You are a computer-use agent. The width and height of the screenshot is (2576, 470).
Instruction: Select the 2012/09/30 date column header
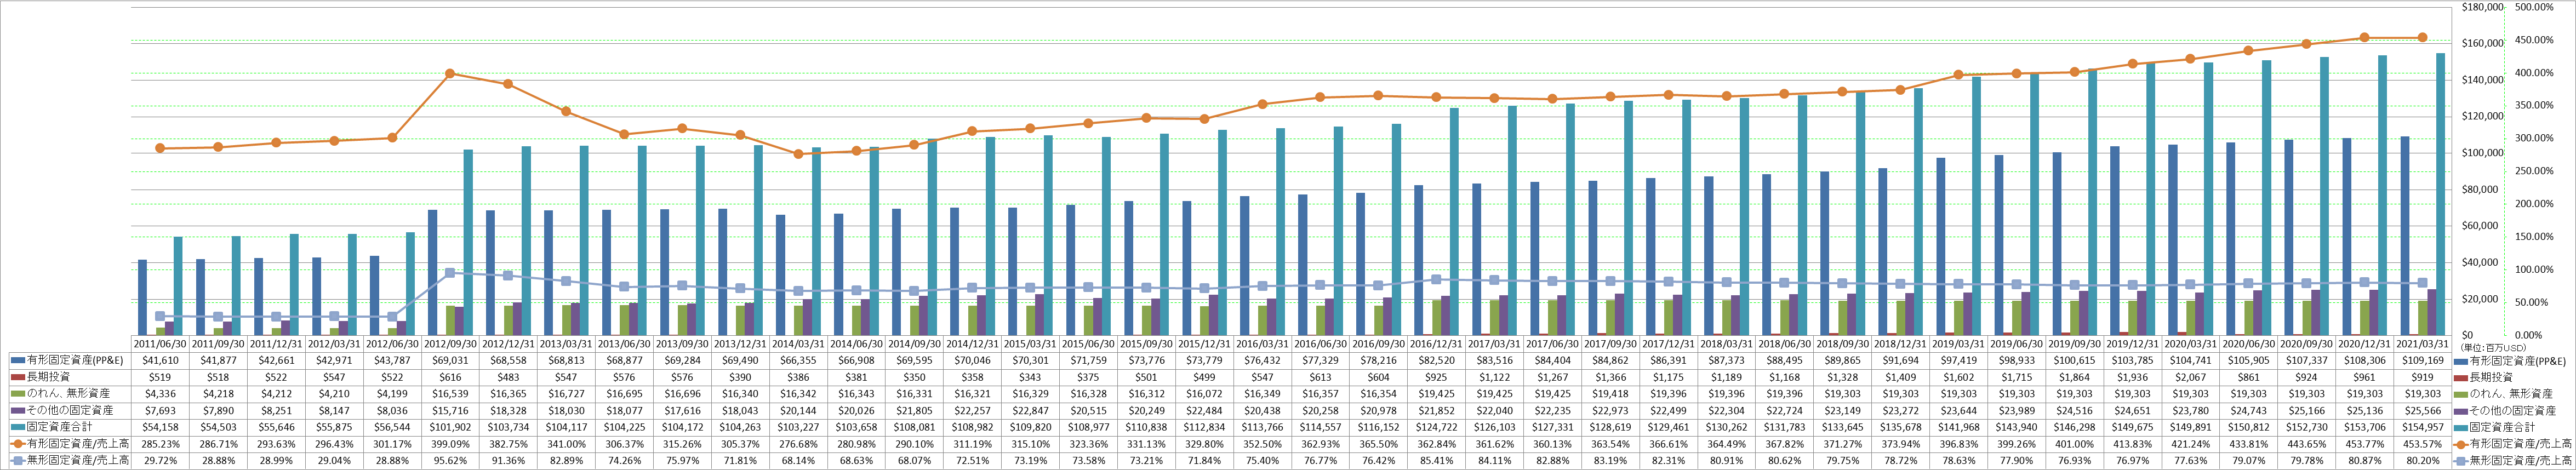(450, 345)
